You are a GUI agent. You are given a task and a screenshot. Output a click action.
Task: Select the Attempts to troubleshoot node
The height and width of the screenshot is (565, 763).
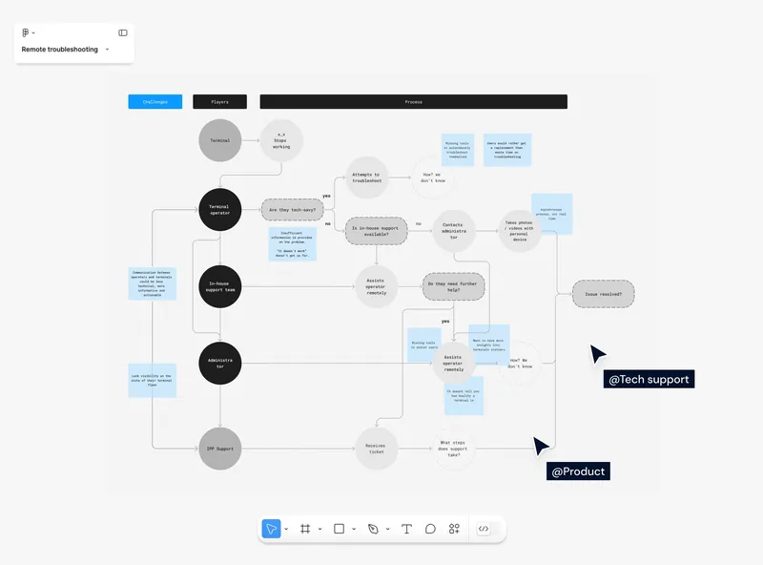point(367,178)
